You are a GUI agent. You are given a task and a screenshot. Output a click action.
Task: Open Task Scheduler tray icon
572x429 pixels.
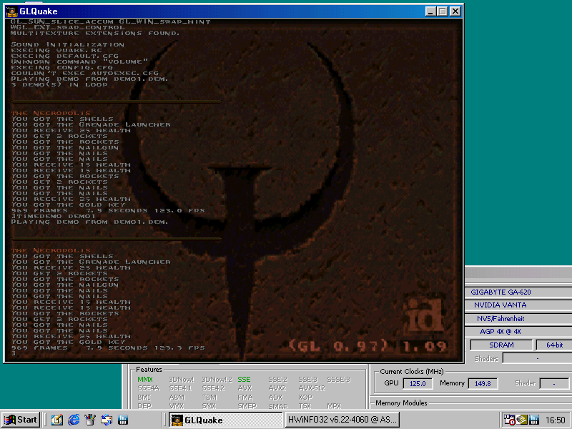coord(509,420)
